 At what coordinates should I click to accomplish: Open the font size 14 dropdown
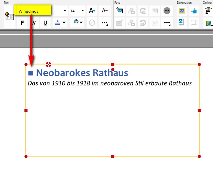pyautogui.click(x=82, y=11)
